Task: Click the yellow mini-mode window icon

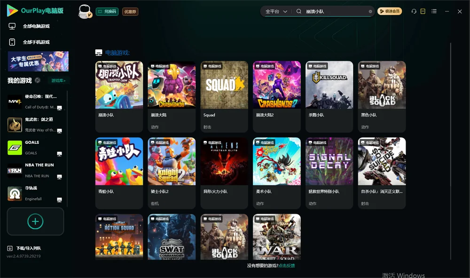Action: coord(423,11)
